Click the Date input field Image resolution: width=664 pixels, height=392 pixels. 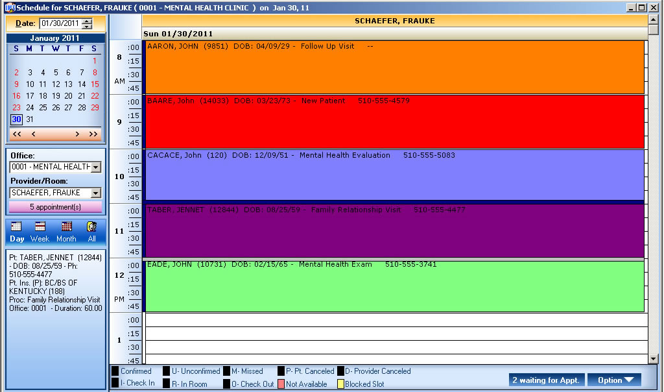pos(60,23)
